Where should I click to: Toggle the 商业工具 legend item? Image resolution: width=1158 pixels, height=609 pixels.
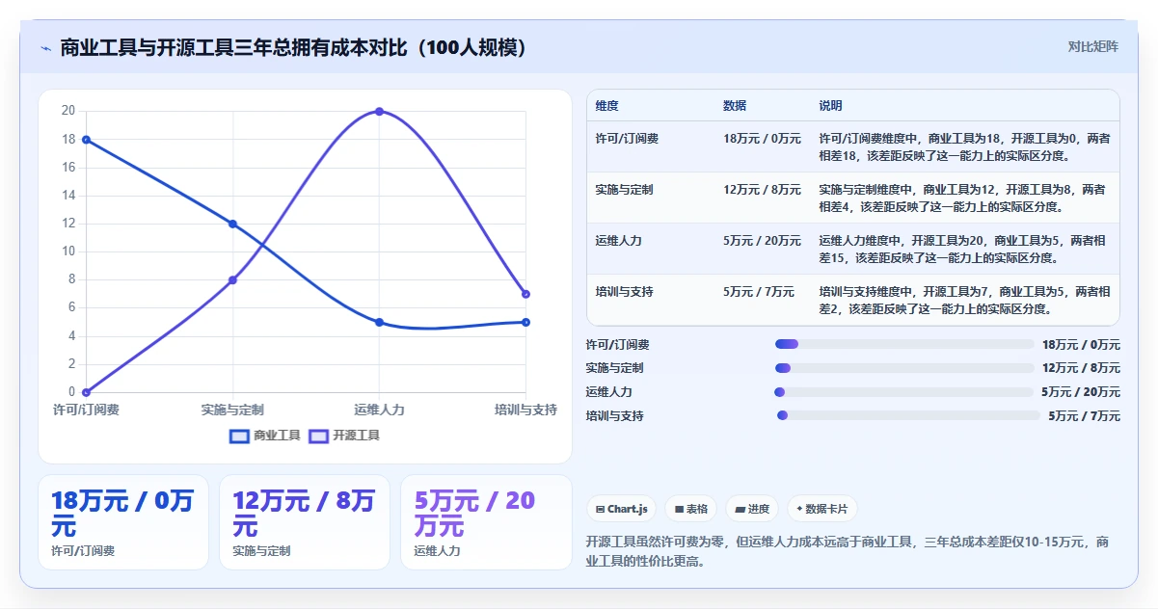(265, 436)
